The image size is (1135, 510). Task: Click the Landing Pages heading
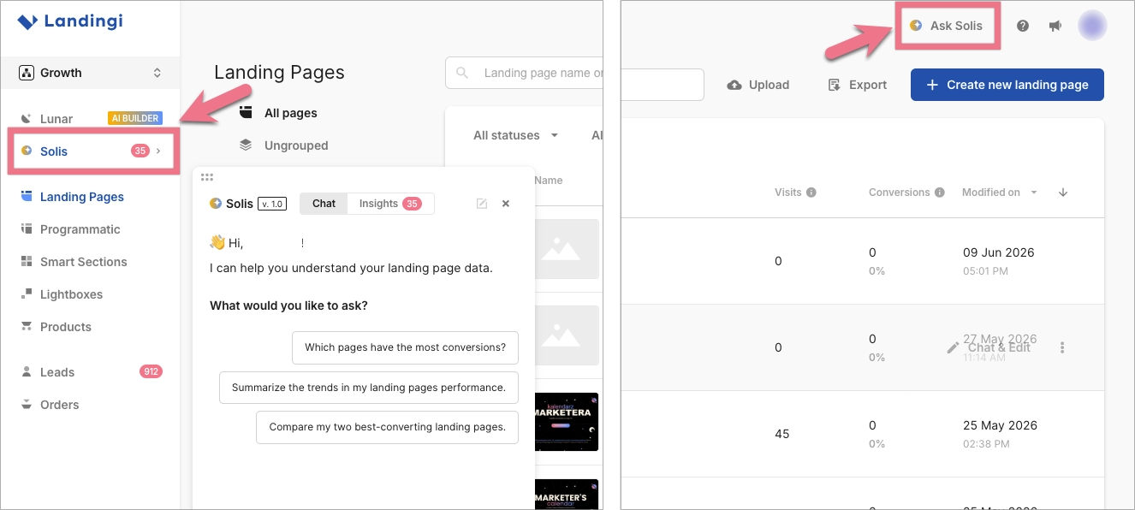tap(279, 73)
